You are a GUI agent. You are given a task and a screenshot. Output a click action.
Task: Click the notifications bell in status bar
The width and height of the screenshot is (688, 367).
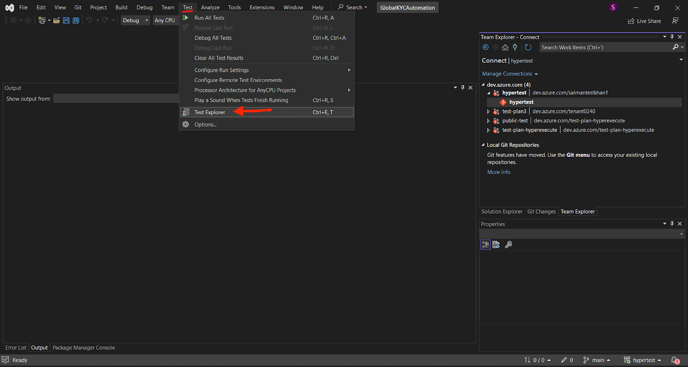pos(675,360)
